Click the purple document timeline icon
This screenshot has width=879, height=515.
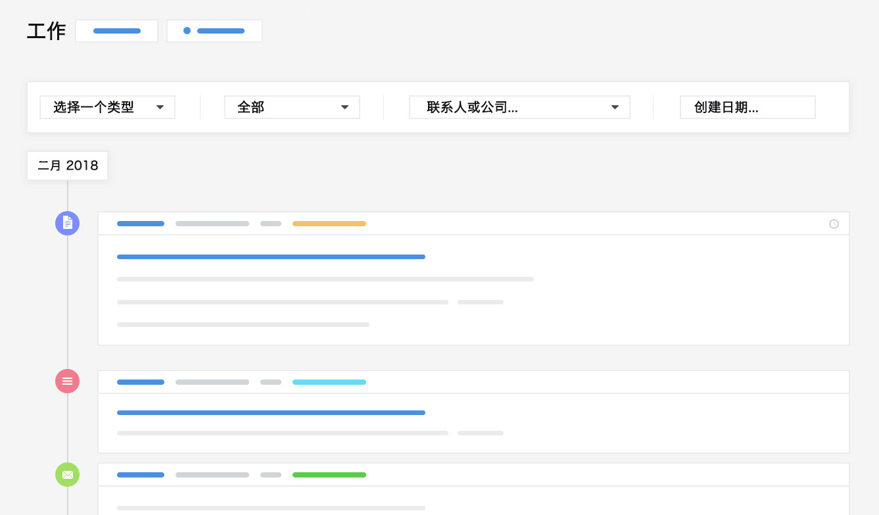[x=67, y=223]
